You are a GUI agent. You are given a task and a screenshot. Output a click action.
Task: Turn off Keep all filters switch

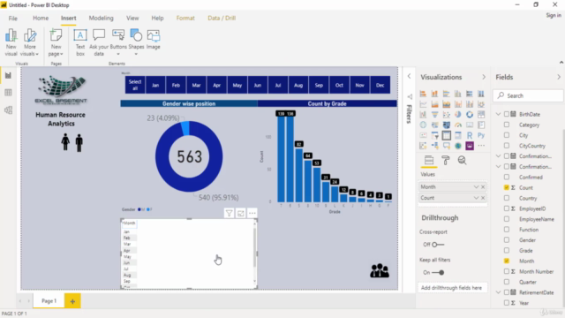(438, 273)
